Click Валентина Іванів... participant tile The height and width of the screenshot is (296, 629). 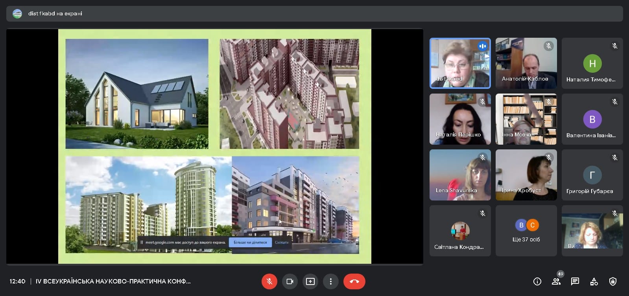point(592,119)
